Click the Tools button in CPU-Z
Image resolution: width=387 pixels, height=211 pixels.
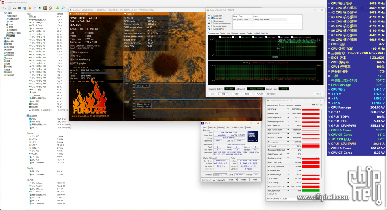click(x=230, y=180)
